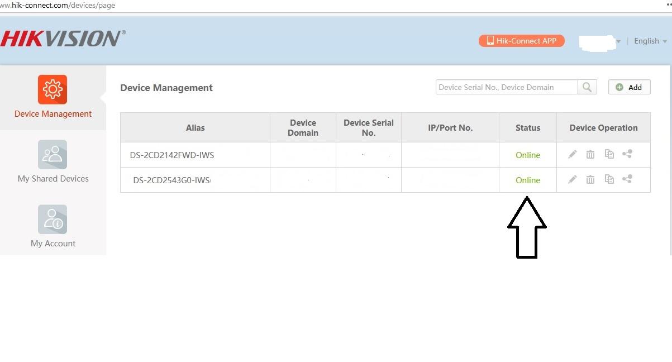Screen dimensions: 672x362
Task: Click Online status of DS-2CD2142FWD-IWS
Action: (528, 155)
